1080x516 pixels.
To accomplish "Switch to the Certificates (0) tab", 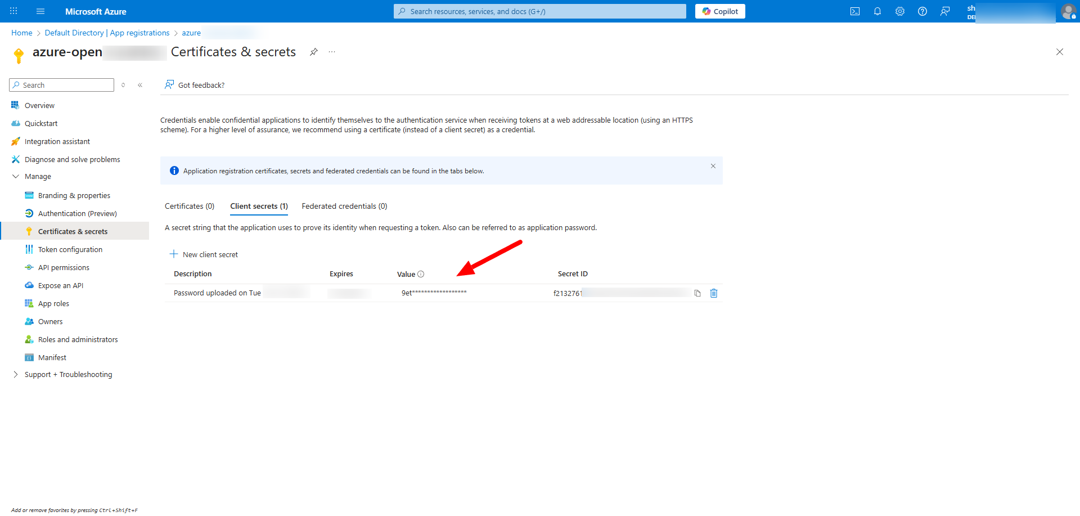I will [x=190, y=207].
